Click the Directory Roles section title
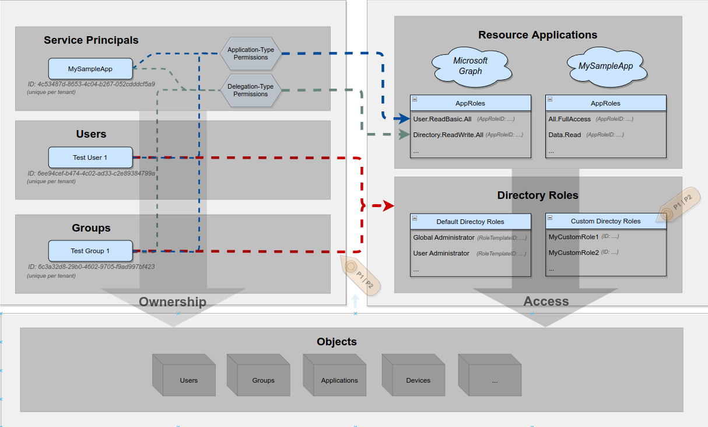Screen dimensions: 708x427 (x=537, y=195)
